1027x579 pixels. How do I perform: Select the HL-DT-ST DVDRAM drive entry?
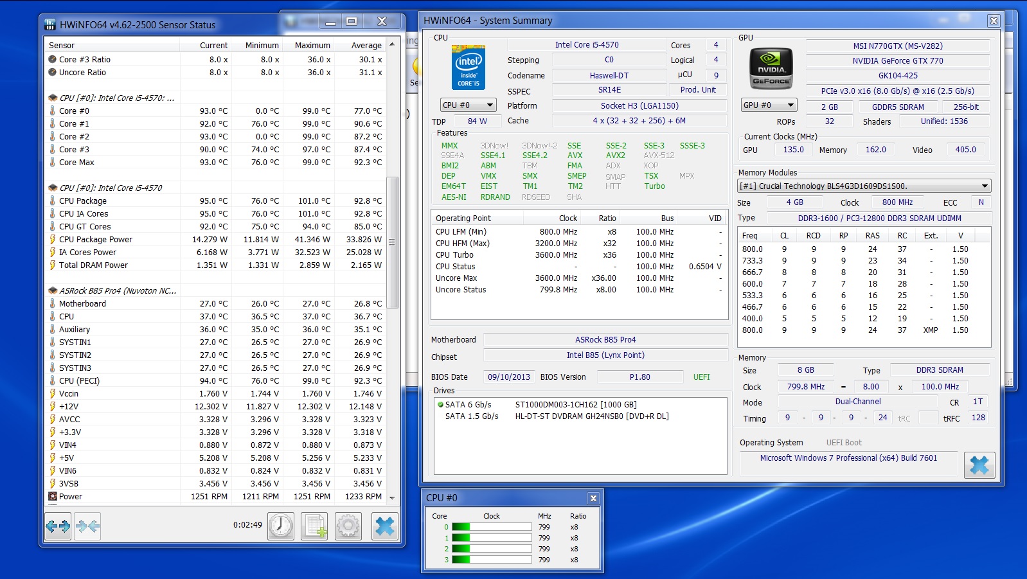click(x=579, y=416)
